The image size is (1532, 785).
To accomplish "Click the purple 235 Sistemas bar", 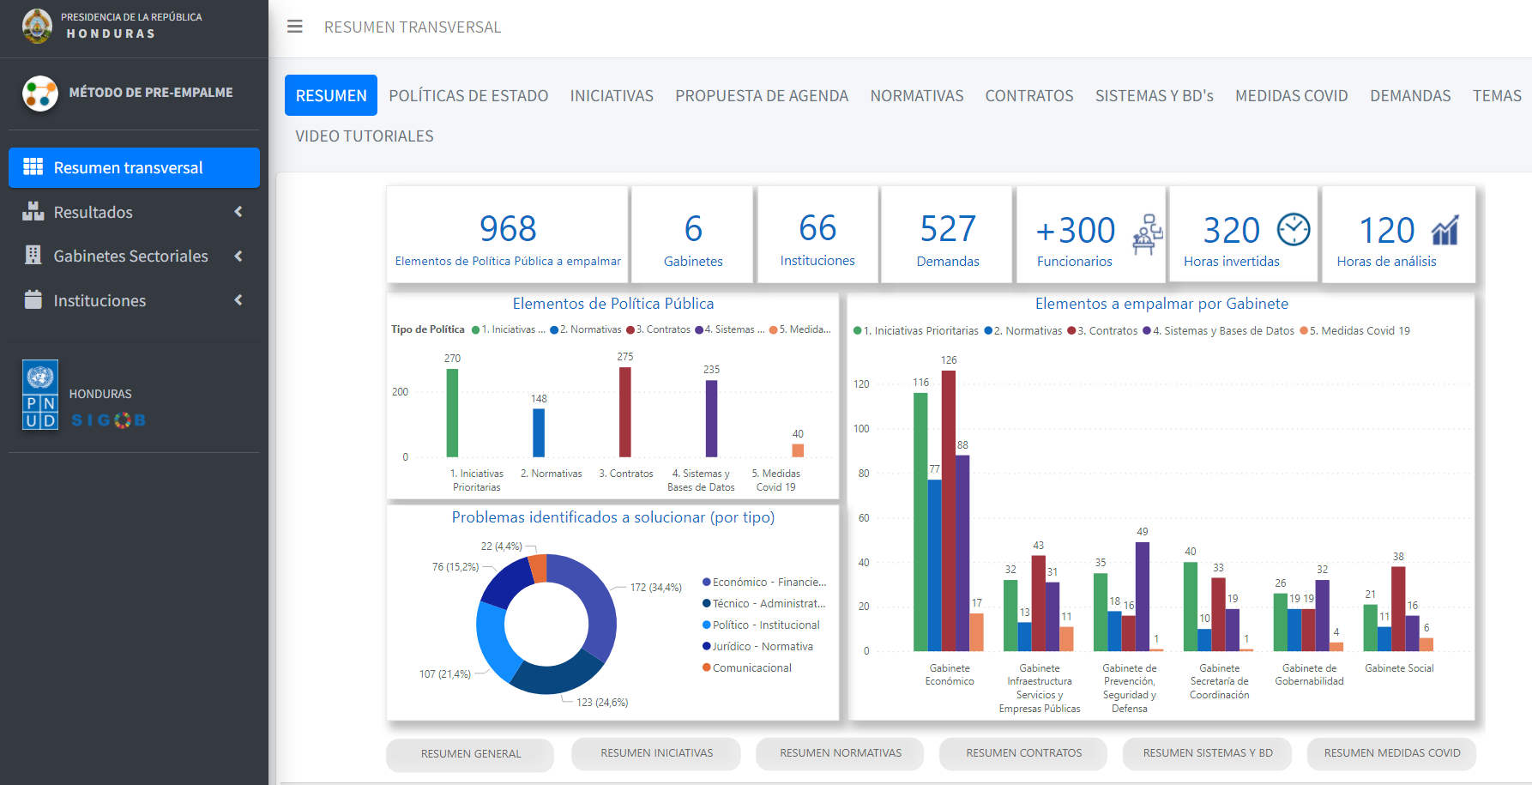I will 712,419.
